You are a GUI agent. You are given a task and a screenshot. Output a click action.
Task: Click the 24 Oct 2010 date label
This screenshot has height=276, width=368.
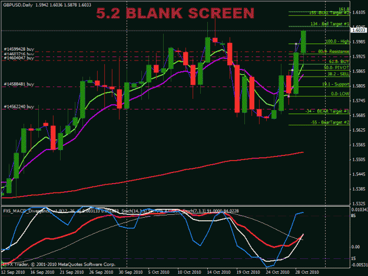(x=278, y=272)
